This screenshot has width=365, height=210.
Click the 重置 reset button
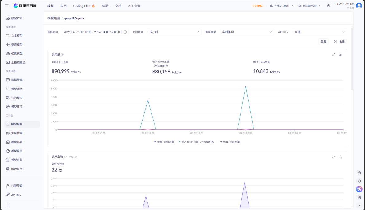[323, 42]
